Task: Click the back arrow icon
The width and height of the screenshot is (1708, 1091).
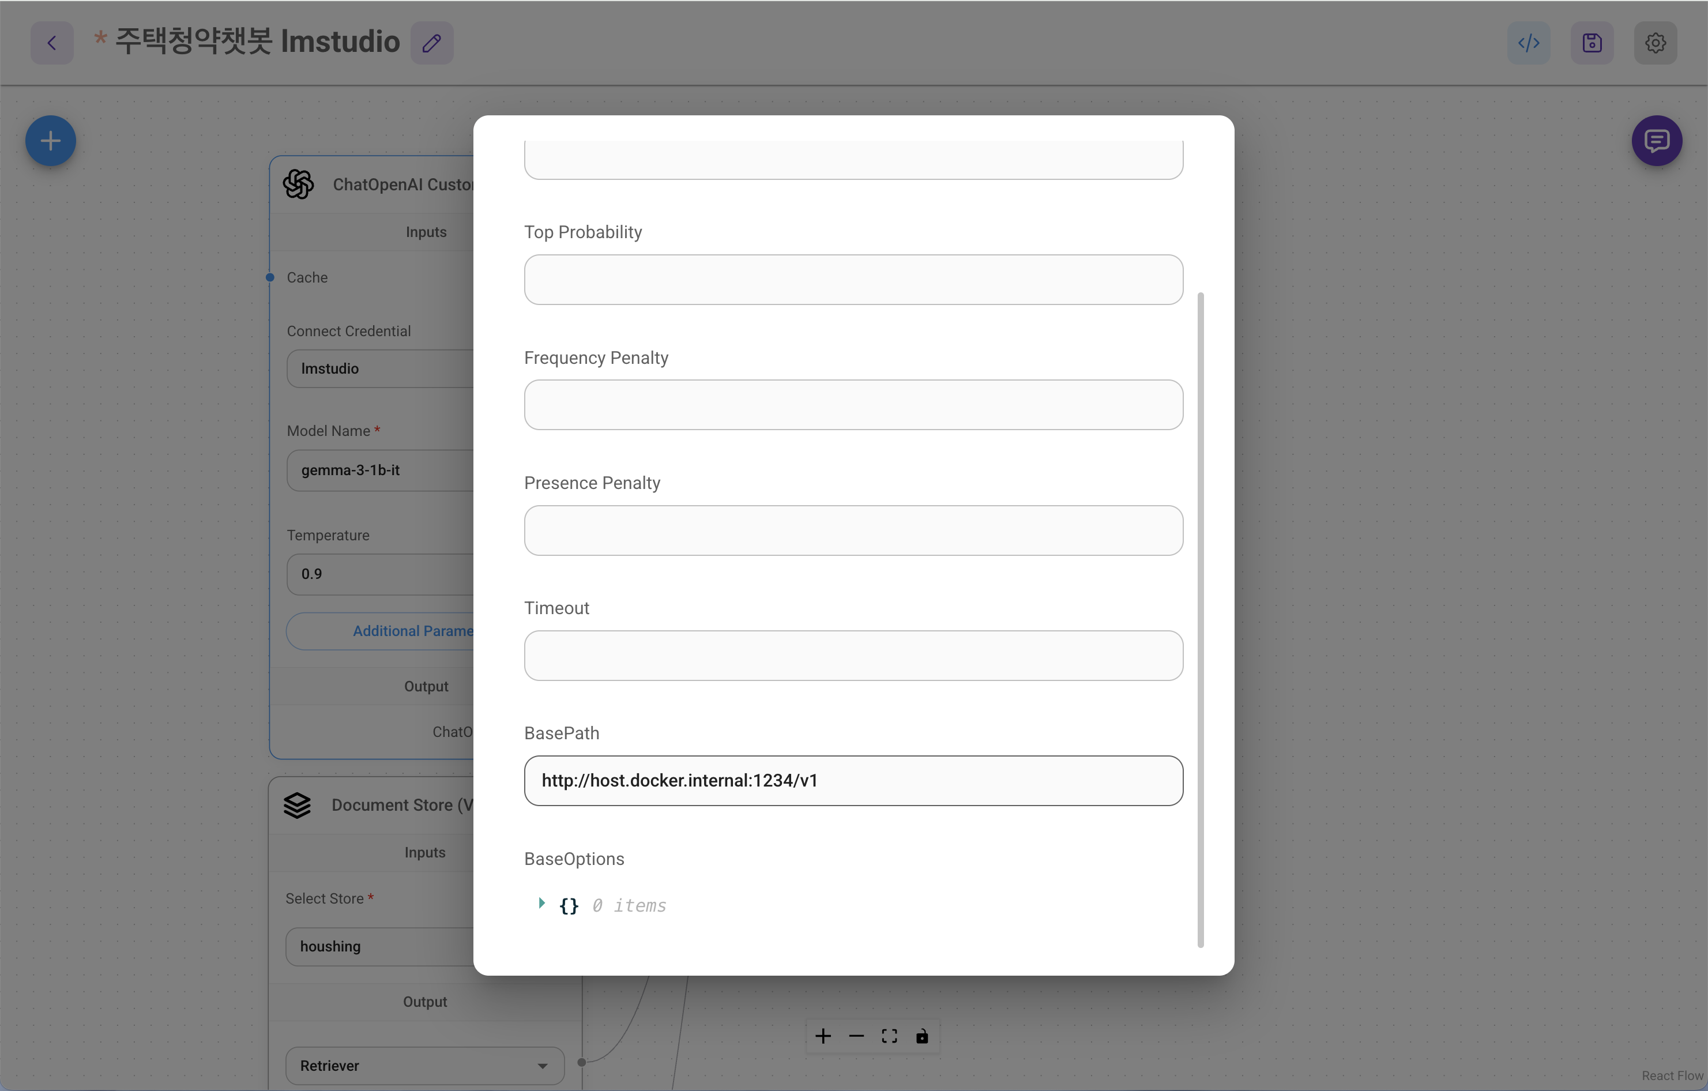Action: point(52,43)
